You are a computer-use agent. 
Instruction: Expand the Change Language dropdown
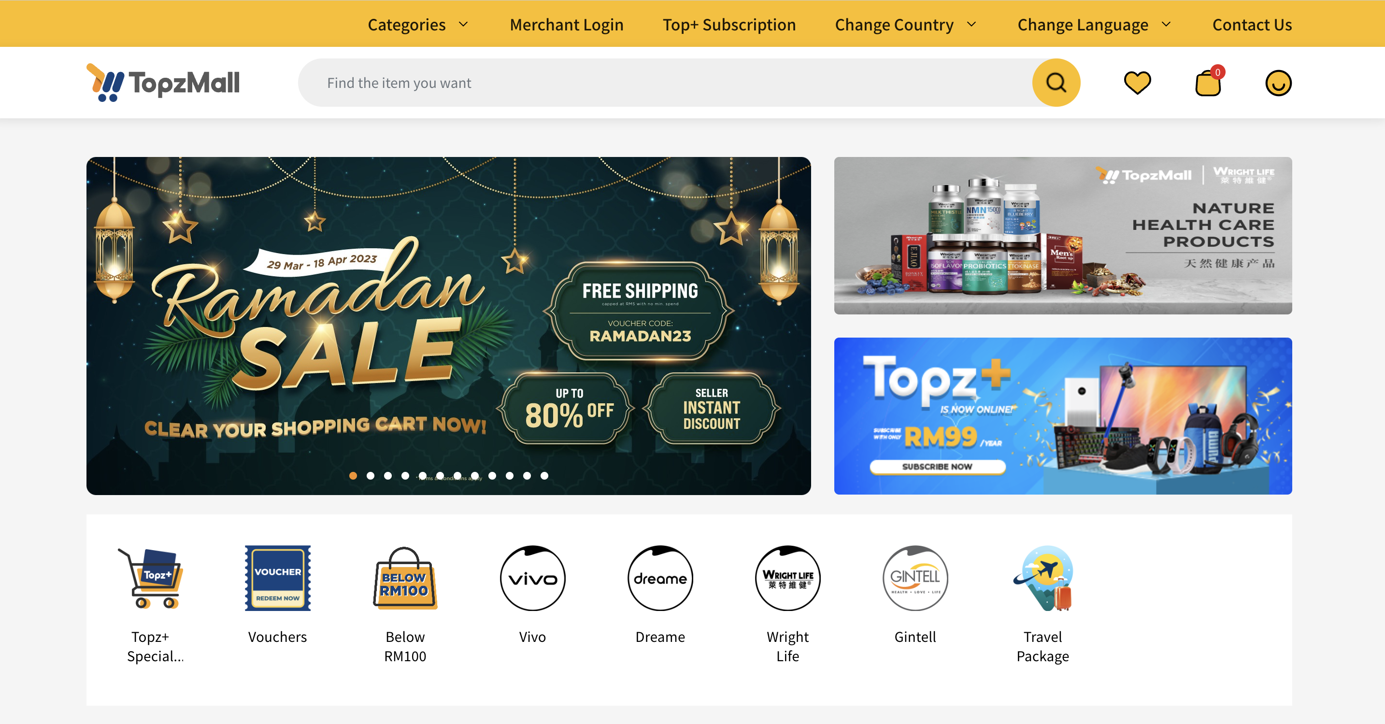(1094, 24)
